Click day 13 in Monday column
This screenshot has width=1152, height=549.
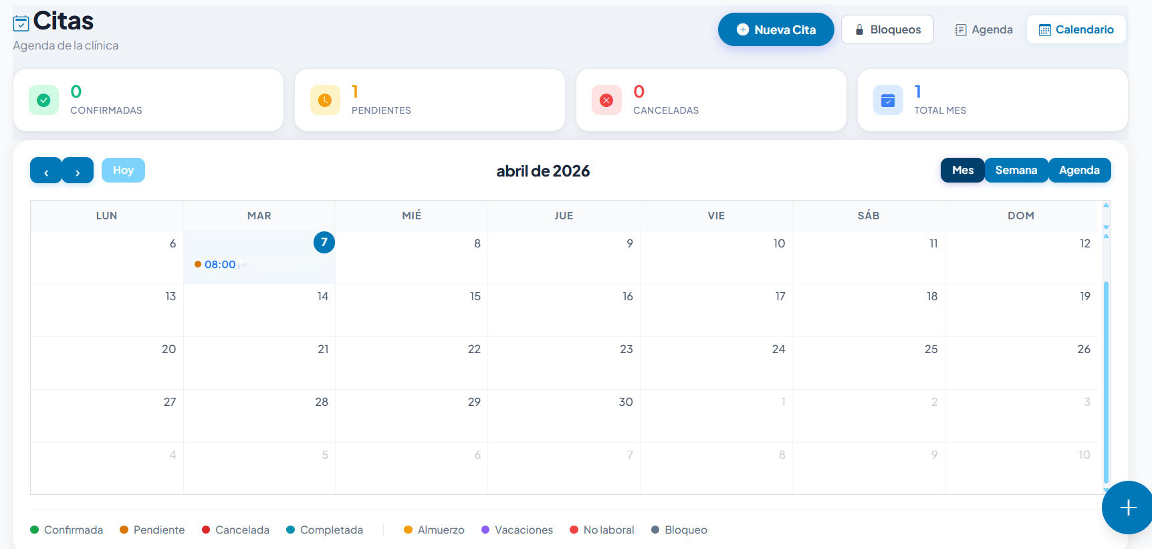[170, 296]
